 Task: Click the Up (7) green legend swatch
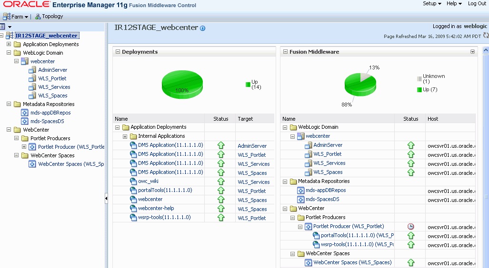coord(419,90)
